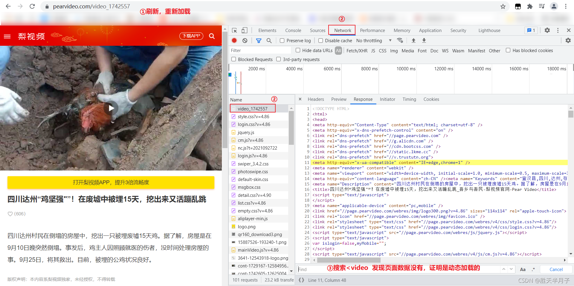Filter requests by Fetch/XHR
574x286 pixels.
pos(357,51)
